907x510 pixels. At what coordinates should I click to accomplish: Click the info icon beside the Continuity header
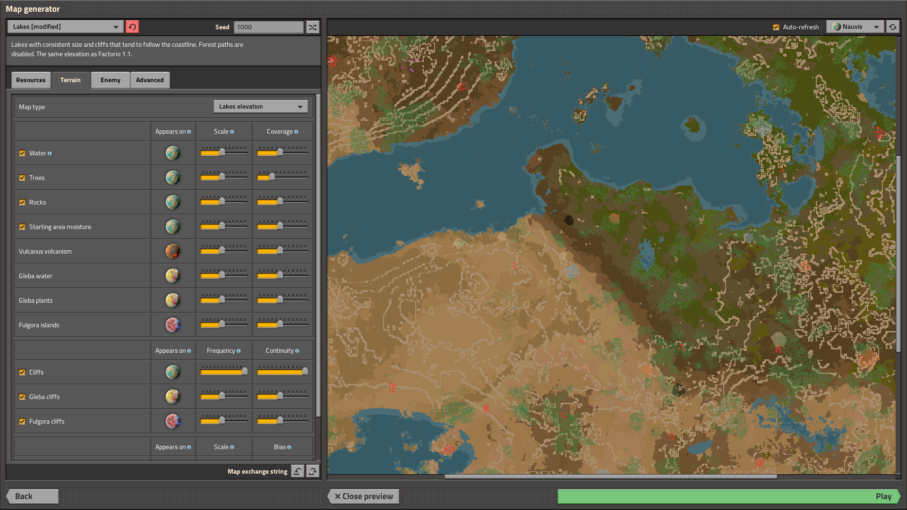coord(297,351)
